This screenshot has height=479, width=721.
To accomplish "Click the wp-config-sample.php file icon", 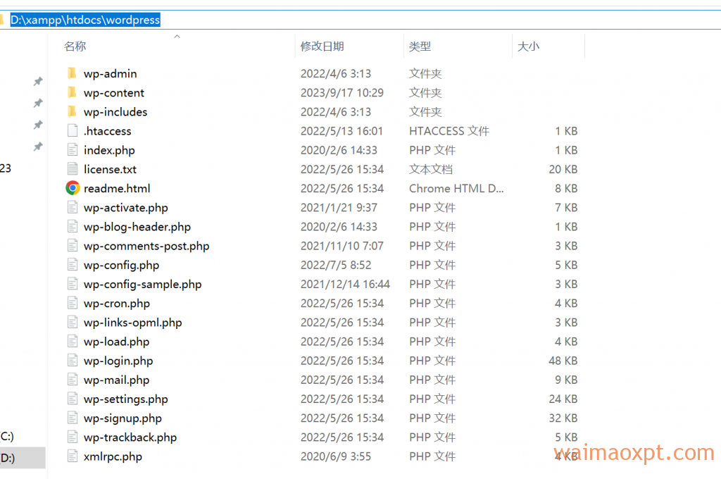I will pyautogui.click(x=73, y=285).
